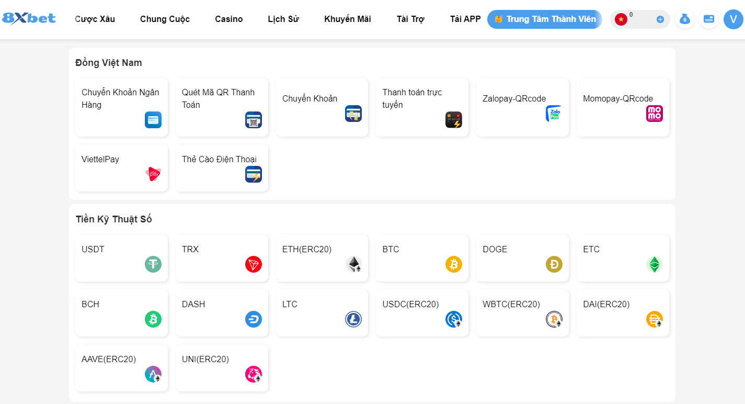Viewport: 745px width, 404px height.
Task: Open the V user avatar
Action: pos(733,19)
